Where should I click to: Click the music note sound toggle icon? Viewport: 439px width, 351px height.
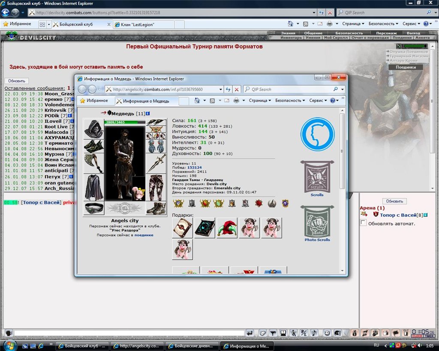click(314, 333)
